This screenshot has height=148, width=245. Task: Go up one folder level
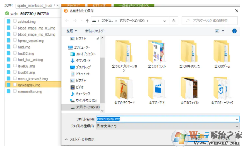point(87,21)
